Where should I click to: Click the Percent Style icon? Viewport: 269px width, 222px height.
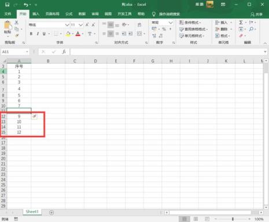click(x=164, y=29)
